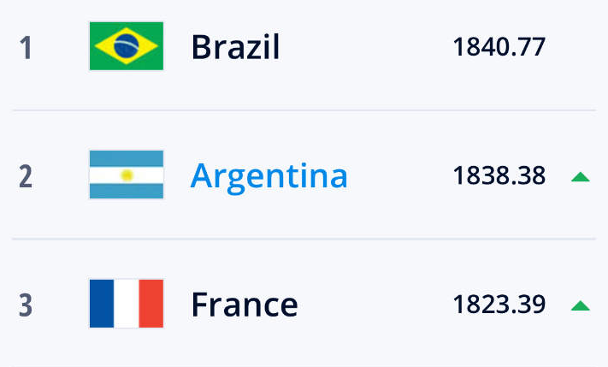Select Brazil's points value 1840.77
Image resolution: width=608 pixels, height=367 pixels.
(499, 47)
